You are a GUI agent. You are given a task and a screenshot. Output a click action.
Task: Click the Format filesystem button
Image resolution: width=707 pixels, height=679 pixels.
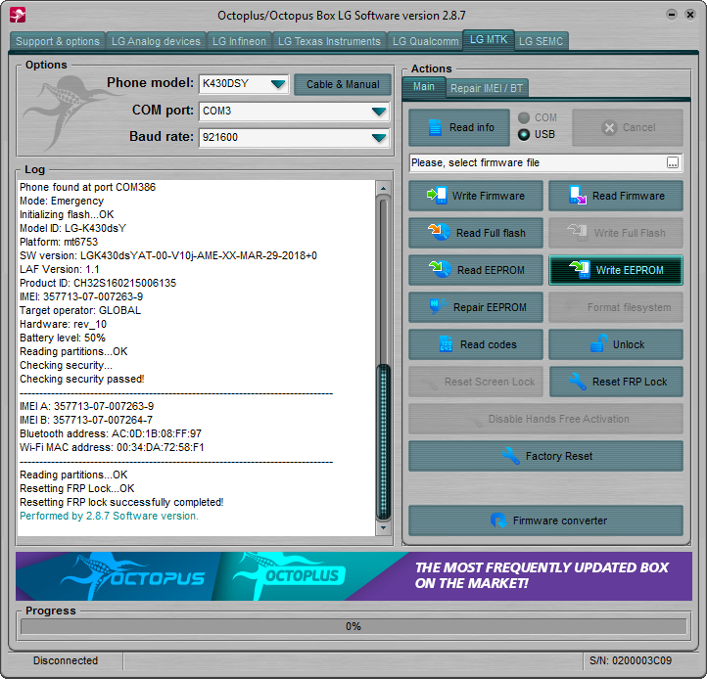616,307
